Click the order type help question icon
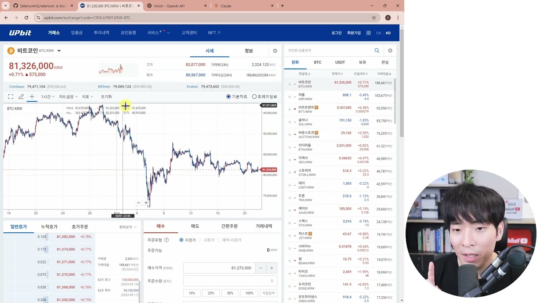This screenshot has height=303, width=539. click(166, 240)
